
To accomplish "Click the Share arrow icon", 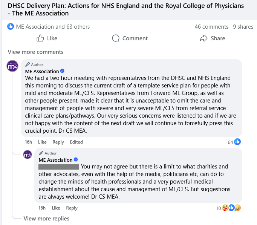I will coord(204,38).
